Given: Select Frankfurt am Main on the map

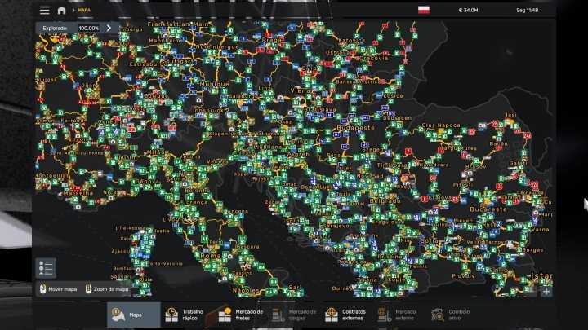Looking at the screenshot, I should 178,24.
